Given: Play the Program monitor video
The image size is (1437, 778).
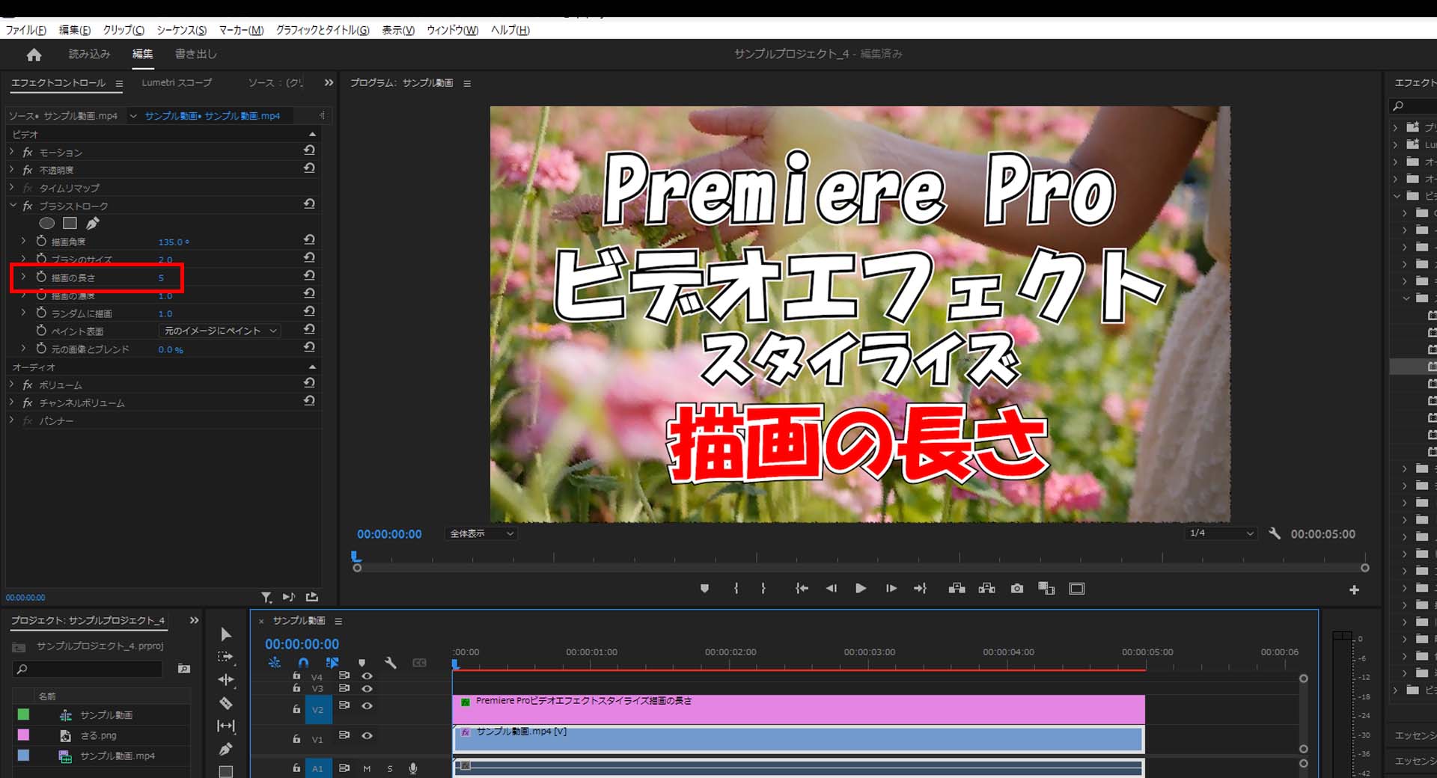Looking at the screenshot, I should 861,589.
